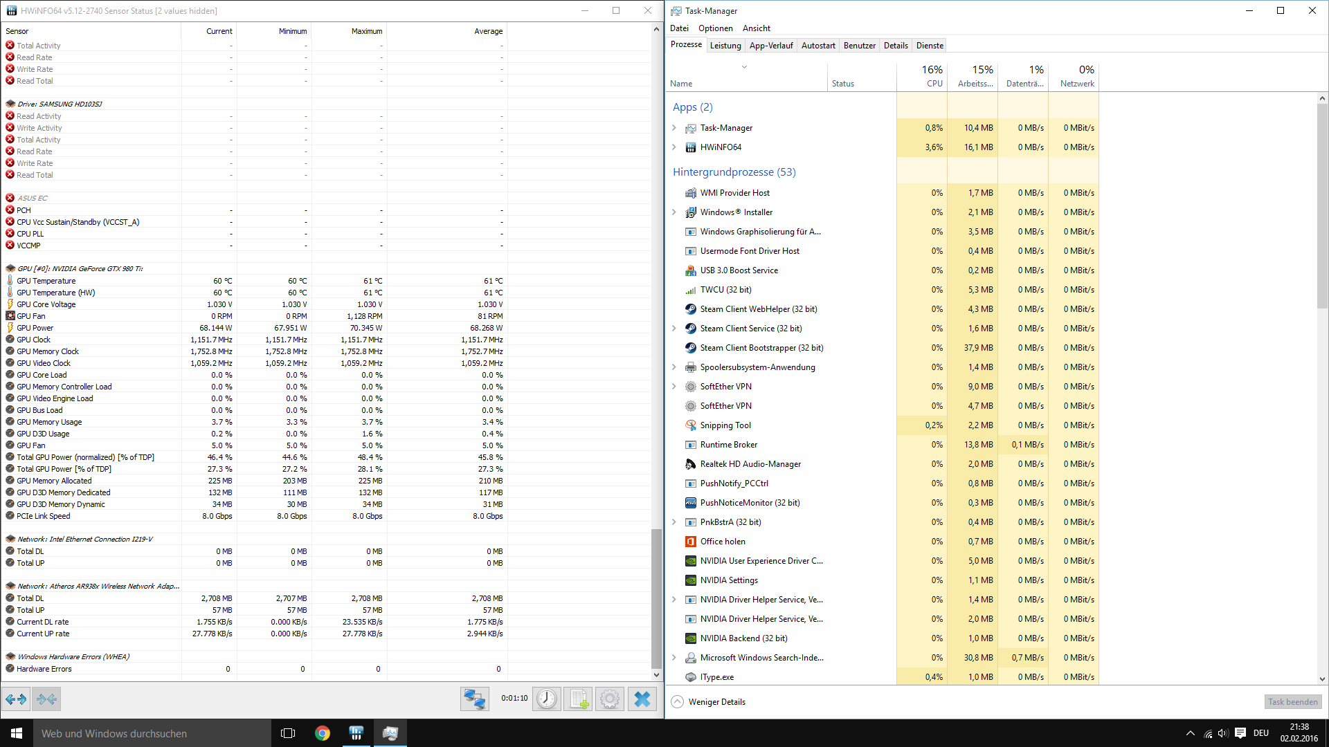The image size is (1329, 747).
Task: Open HWiNFO sensor settings gear icon
Action: 610,699
